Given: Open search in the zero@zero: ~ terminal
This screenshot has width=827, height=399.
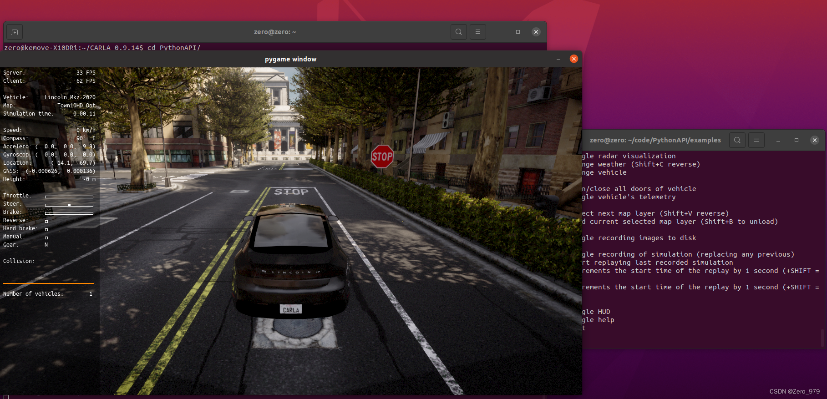Looking at the screenshot, I should click(458, 32).
